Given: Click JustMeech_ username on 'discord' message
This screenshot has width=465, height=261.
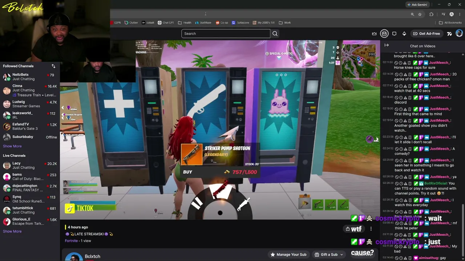Looking at the screenshot, I should click(440, 98).
